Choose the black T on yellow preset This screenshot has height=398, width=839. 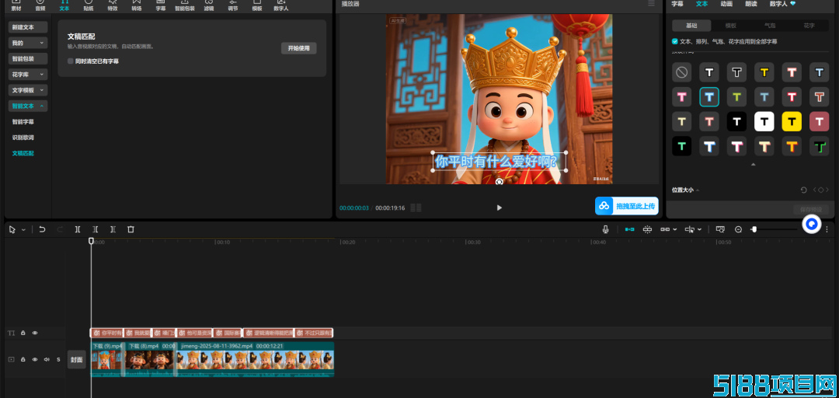(x=792, y=121)
